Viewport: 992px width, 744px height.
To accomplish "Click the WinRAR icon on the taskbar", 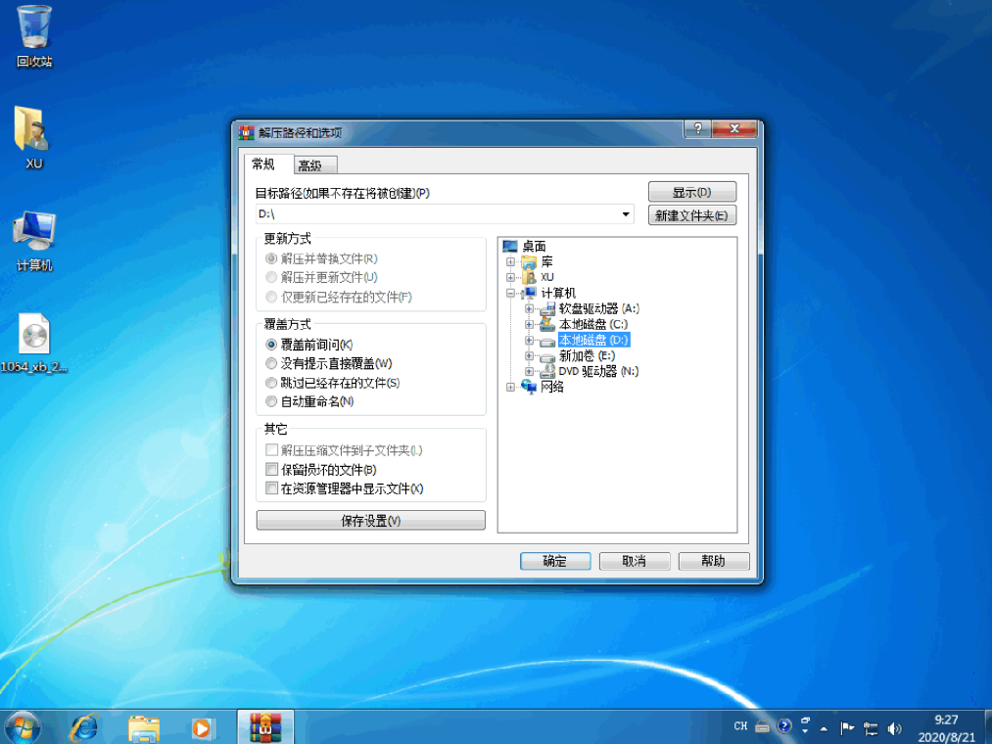I will coord(264,728).
